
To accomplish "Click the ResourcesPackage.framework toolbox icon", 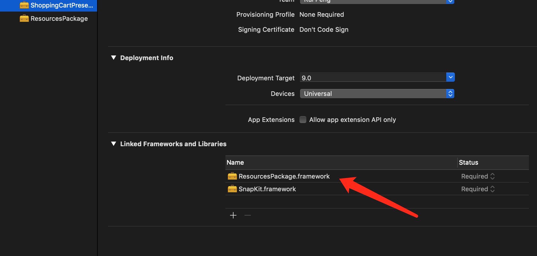I will click(x=232, y=176).
